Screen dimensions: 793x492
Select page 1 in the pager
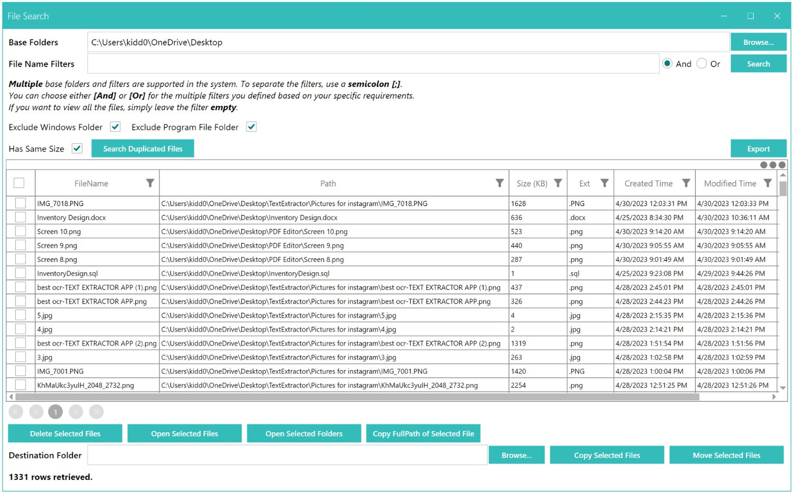(55, 412)
